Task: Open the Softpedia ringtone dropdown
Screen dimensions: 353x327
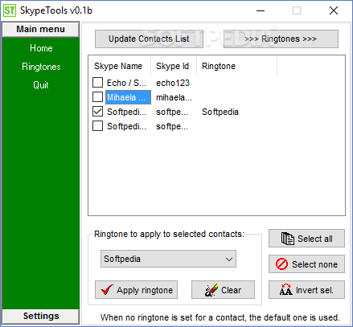Action: point(168,259)
